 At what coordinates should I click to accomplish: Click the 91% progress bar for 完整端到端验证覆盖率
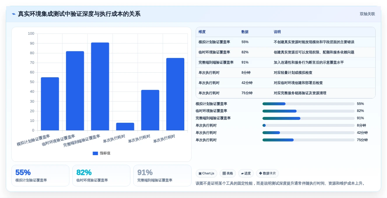tap(309, 118)
